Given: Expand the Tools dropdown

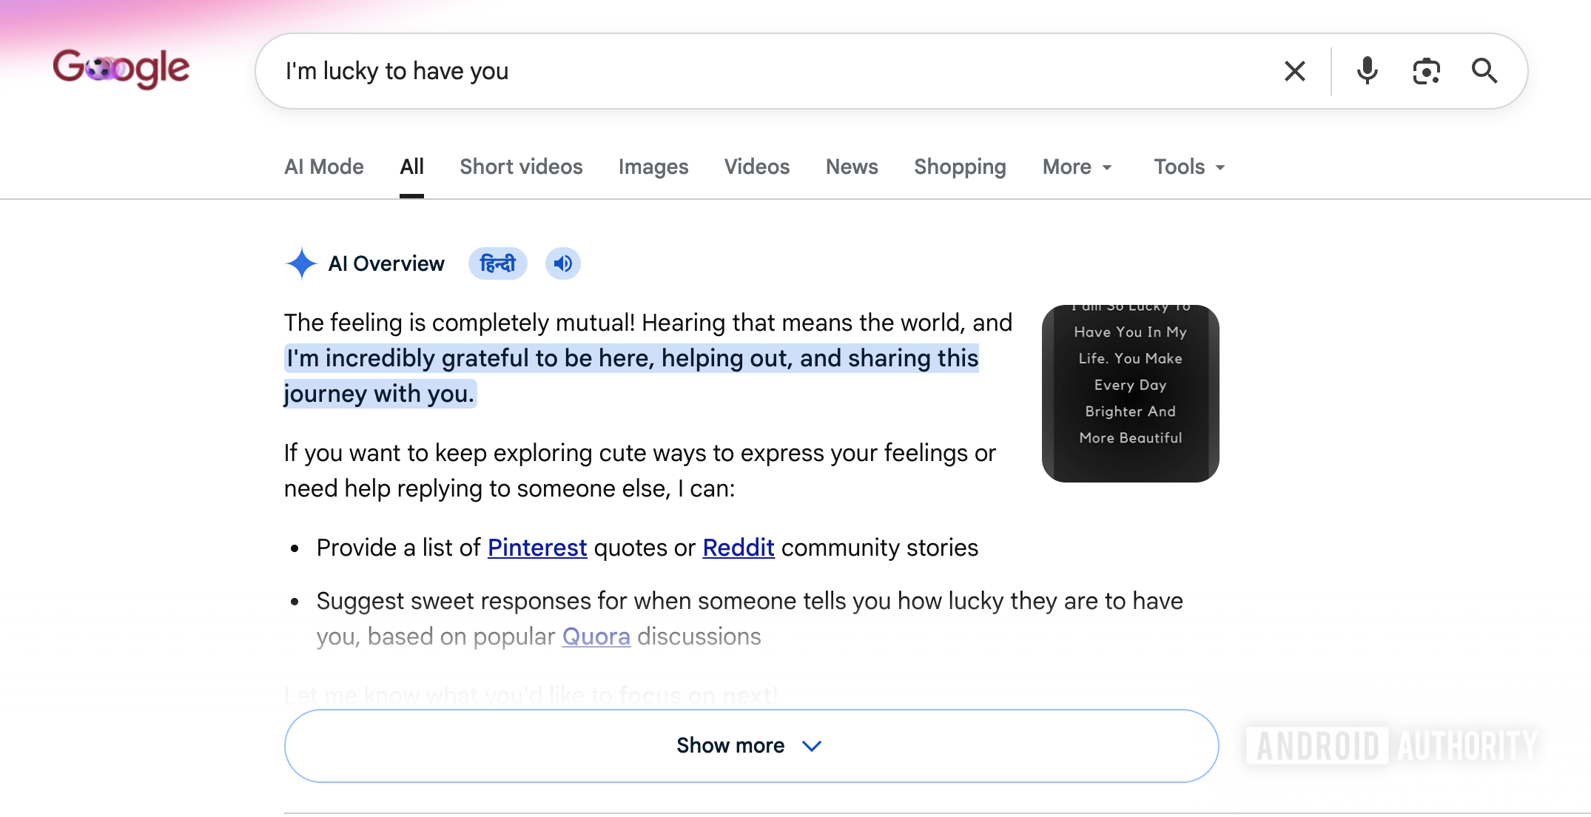Looking at the screenshot, I should tap(1190, 167).
